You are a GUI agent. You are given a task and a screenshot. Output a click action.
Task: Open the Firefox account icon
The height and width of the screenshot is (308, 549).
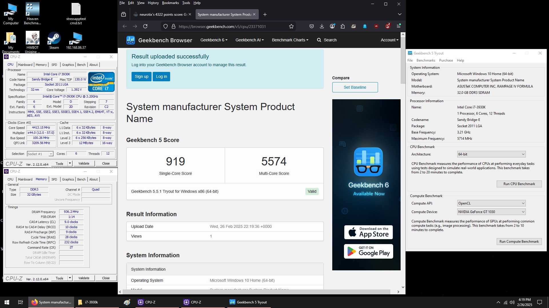pos(332,26)
